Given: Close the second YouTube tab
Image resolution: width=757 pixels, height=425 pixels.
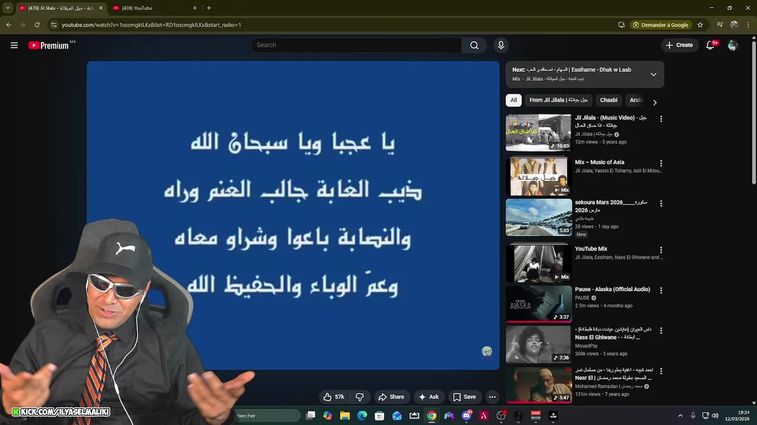Looking at the screenshot, I should (x=195, y=8).
